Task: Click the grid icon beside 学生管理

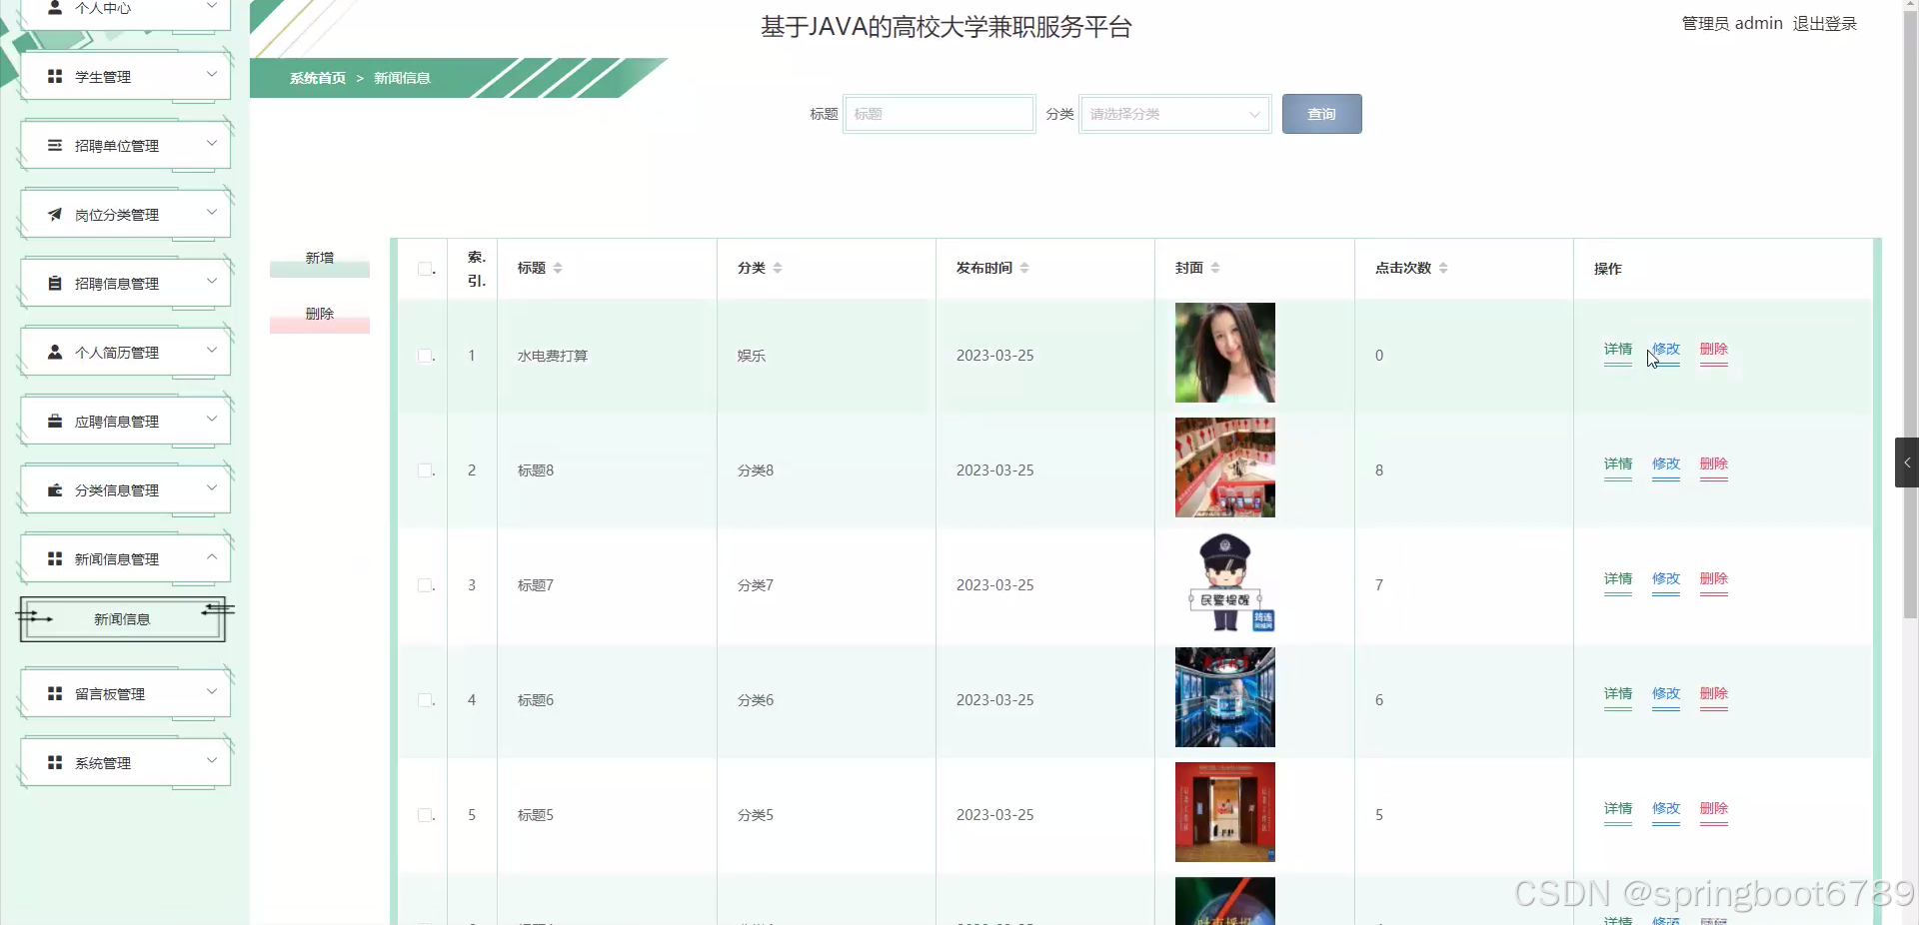Action: click(55, 77)
